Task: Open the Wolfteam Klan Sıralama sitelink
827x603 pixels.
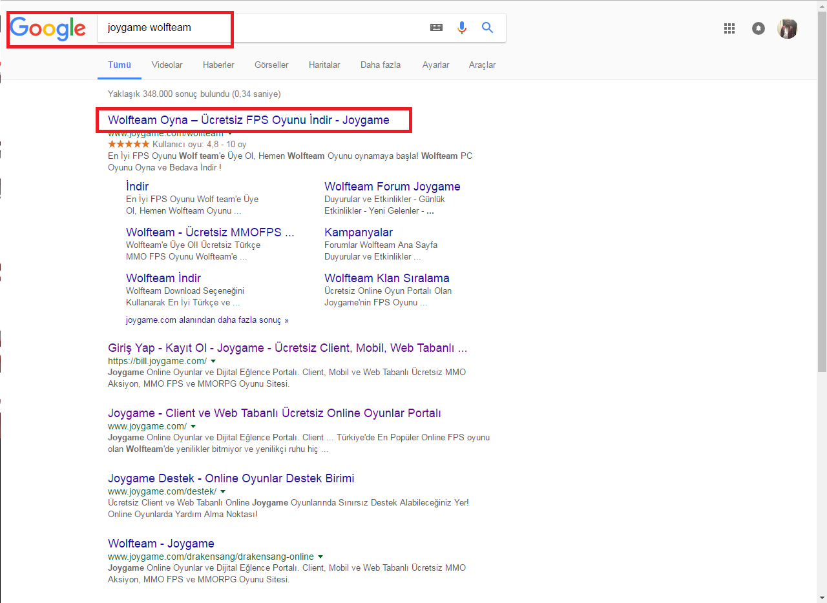Action: [387, 278]
